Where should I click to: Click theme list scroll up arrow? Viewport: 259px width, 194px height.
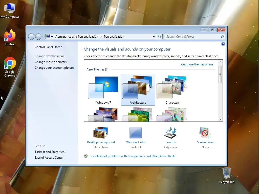click(x=221, y=62)
